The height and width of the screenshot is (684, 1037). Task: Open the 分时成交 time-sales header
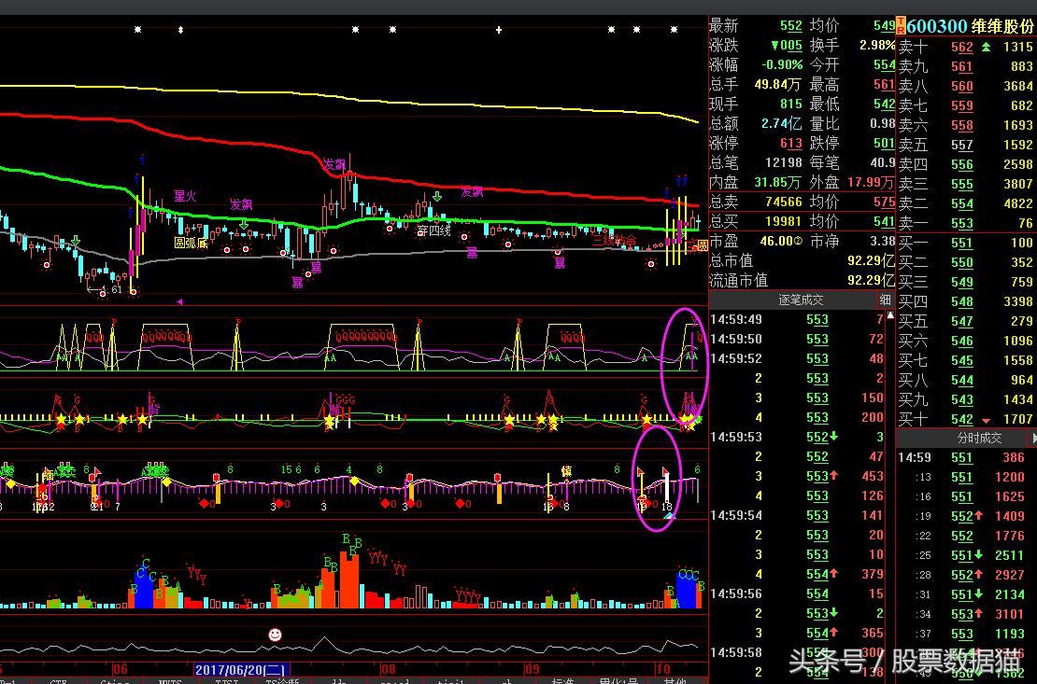pyautogui.click(x=979, y=439)
